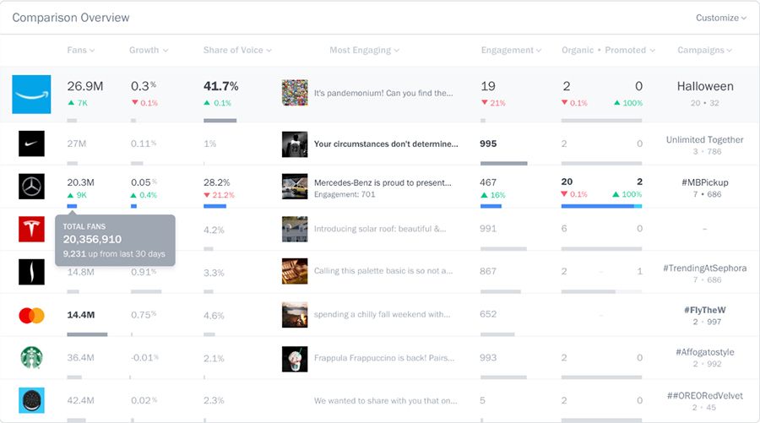Click the Halloween campaign name
This screenshot has height=423, width=760.
click(705, 86)
